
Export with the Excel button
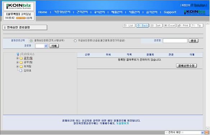[170, 25]
